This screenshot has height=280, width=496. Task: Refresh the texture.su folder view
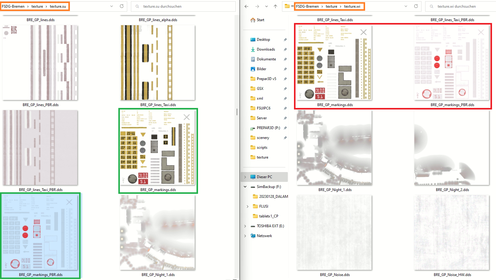(121, 6)
